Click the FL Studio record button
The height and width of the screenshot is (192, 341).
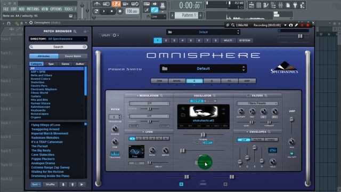click(x=120, y=11)
